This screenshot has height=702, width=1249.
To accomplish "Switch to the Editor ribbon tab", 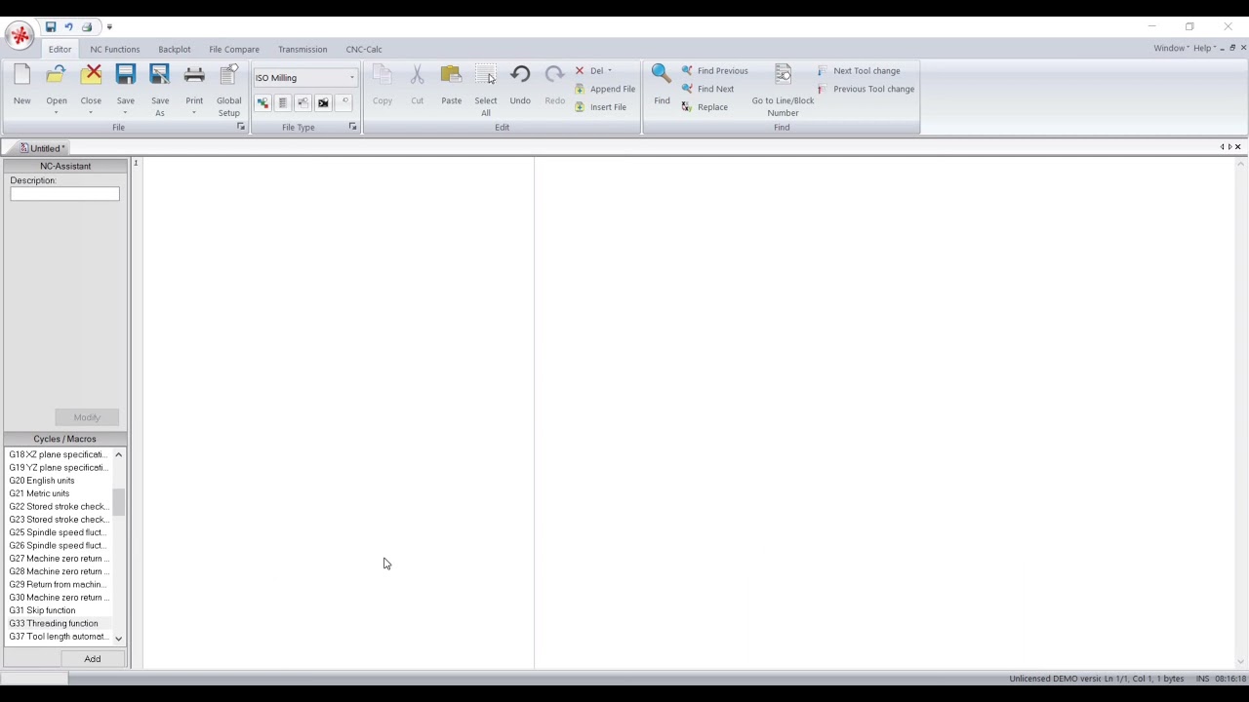I will coord(60,49).
